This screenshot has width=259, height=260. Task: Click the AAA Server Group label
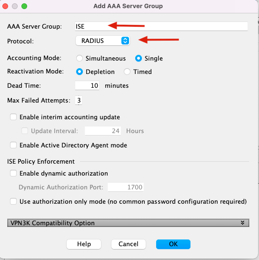coord(34,26)
